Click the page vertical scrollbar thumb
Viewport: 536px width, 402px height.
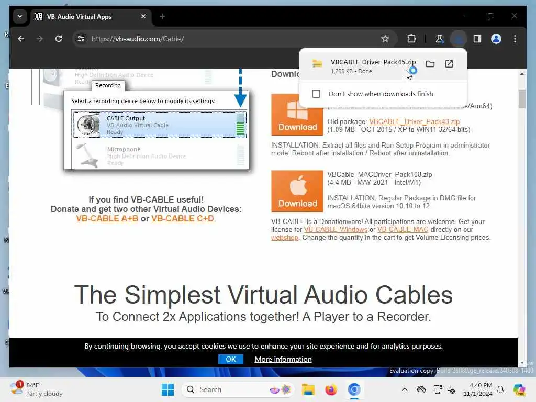click(522, 98)
